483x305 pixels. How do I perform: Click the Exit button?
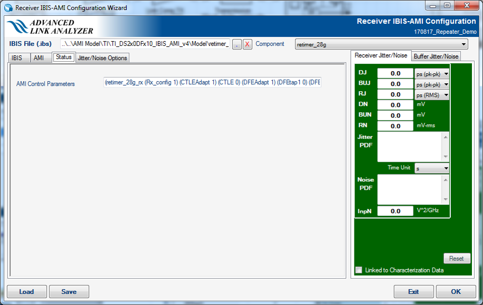coord(413,291)
